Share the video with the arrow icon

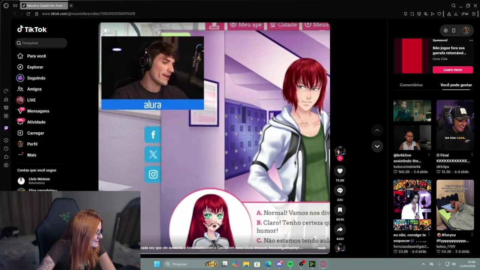coord(340,229)
